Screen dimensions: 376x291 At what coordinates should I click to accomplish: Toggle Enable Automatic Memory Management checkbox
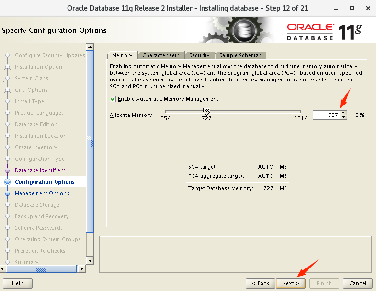coord(113,99)
